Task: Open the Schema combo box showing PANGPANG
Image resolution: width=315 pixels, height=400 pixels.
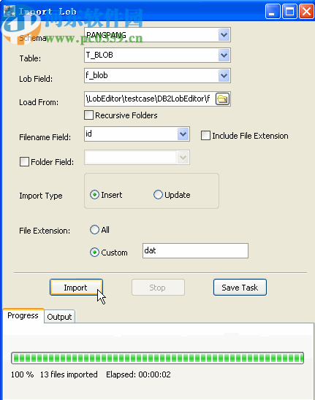Action: (x=157, y=35)
